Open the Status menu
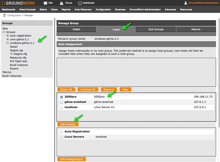The height and width of the screenshot is (162, 220). [x=43, y=10]
